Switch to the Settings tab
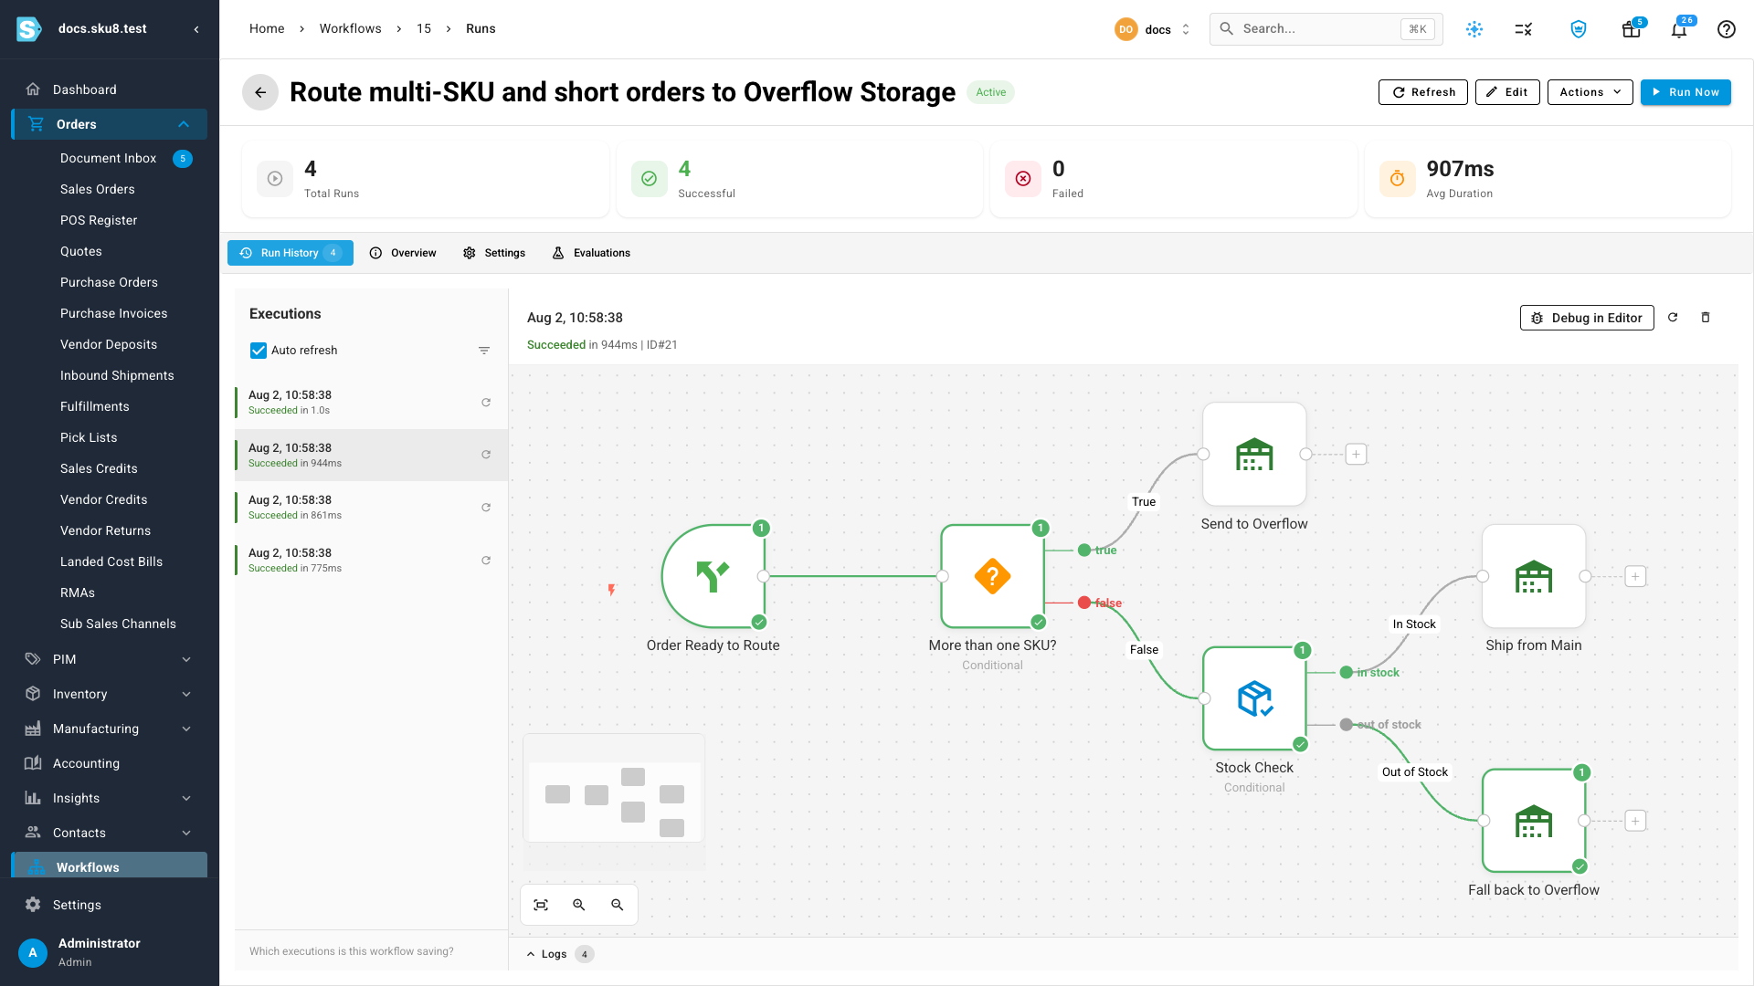The height and width of the screenshot is (986, 1754). [x=494, y=253]
